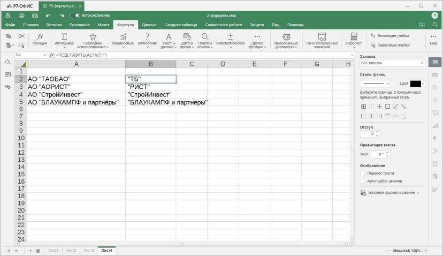Open Именованные диапазоны menu
Screen dimensions: 443x256
pyautogui.click(x=286, y=41)
